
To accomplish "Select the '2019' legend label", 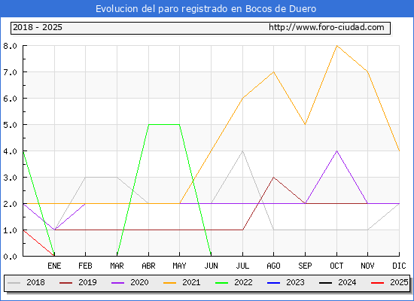I will 87,282.
